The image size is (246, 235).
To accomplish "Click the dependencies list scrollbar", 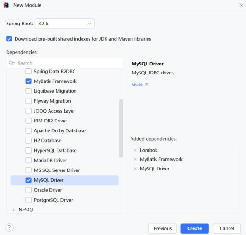I will coord(121,128).
